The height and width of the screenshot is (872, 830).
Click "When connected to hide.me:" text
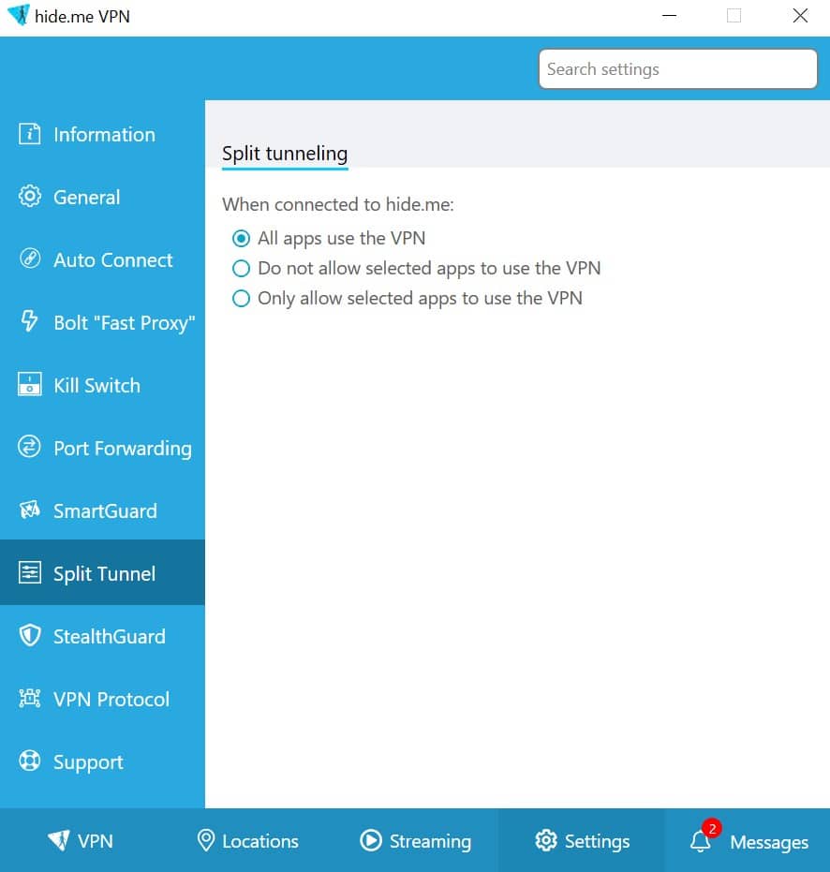pyautogui.click(x=337, y=204)
